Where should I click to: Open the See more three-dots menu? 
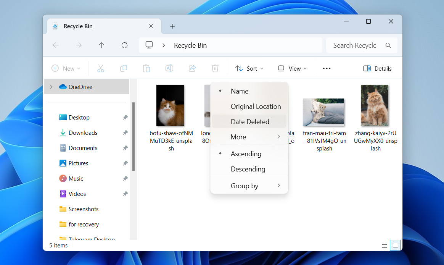click(327, 68)
